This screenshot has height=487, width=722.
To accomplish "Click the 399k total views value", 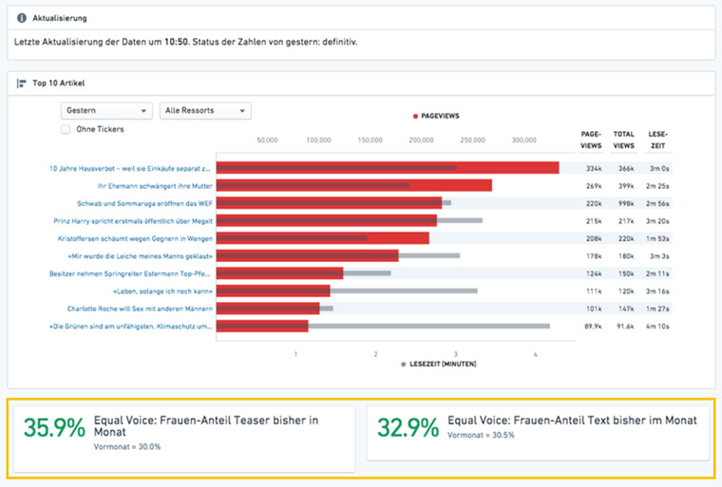I will (x=626, y=186).
